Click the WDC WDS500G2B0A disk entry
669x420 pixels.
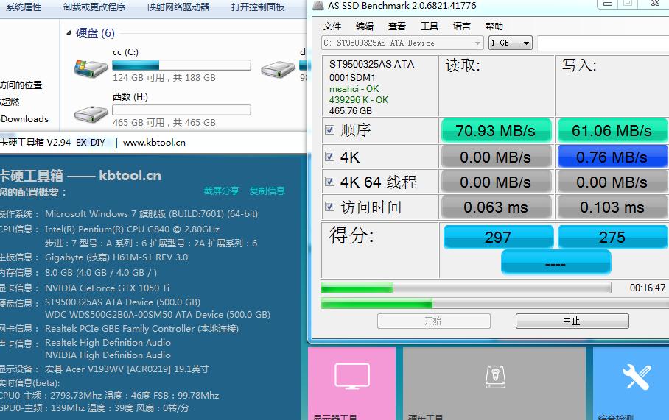(158, 315)
